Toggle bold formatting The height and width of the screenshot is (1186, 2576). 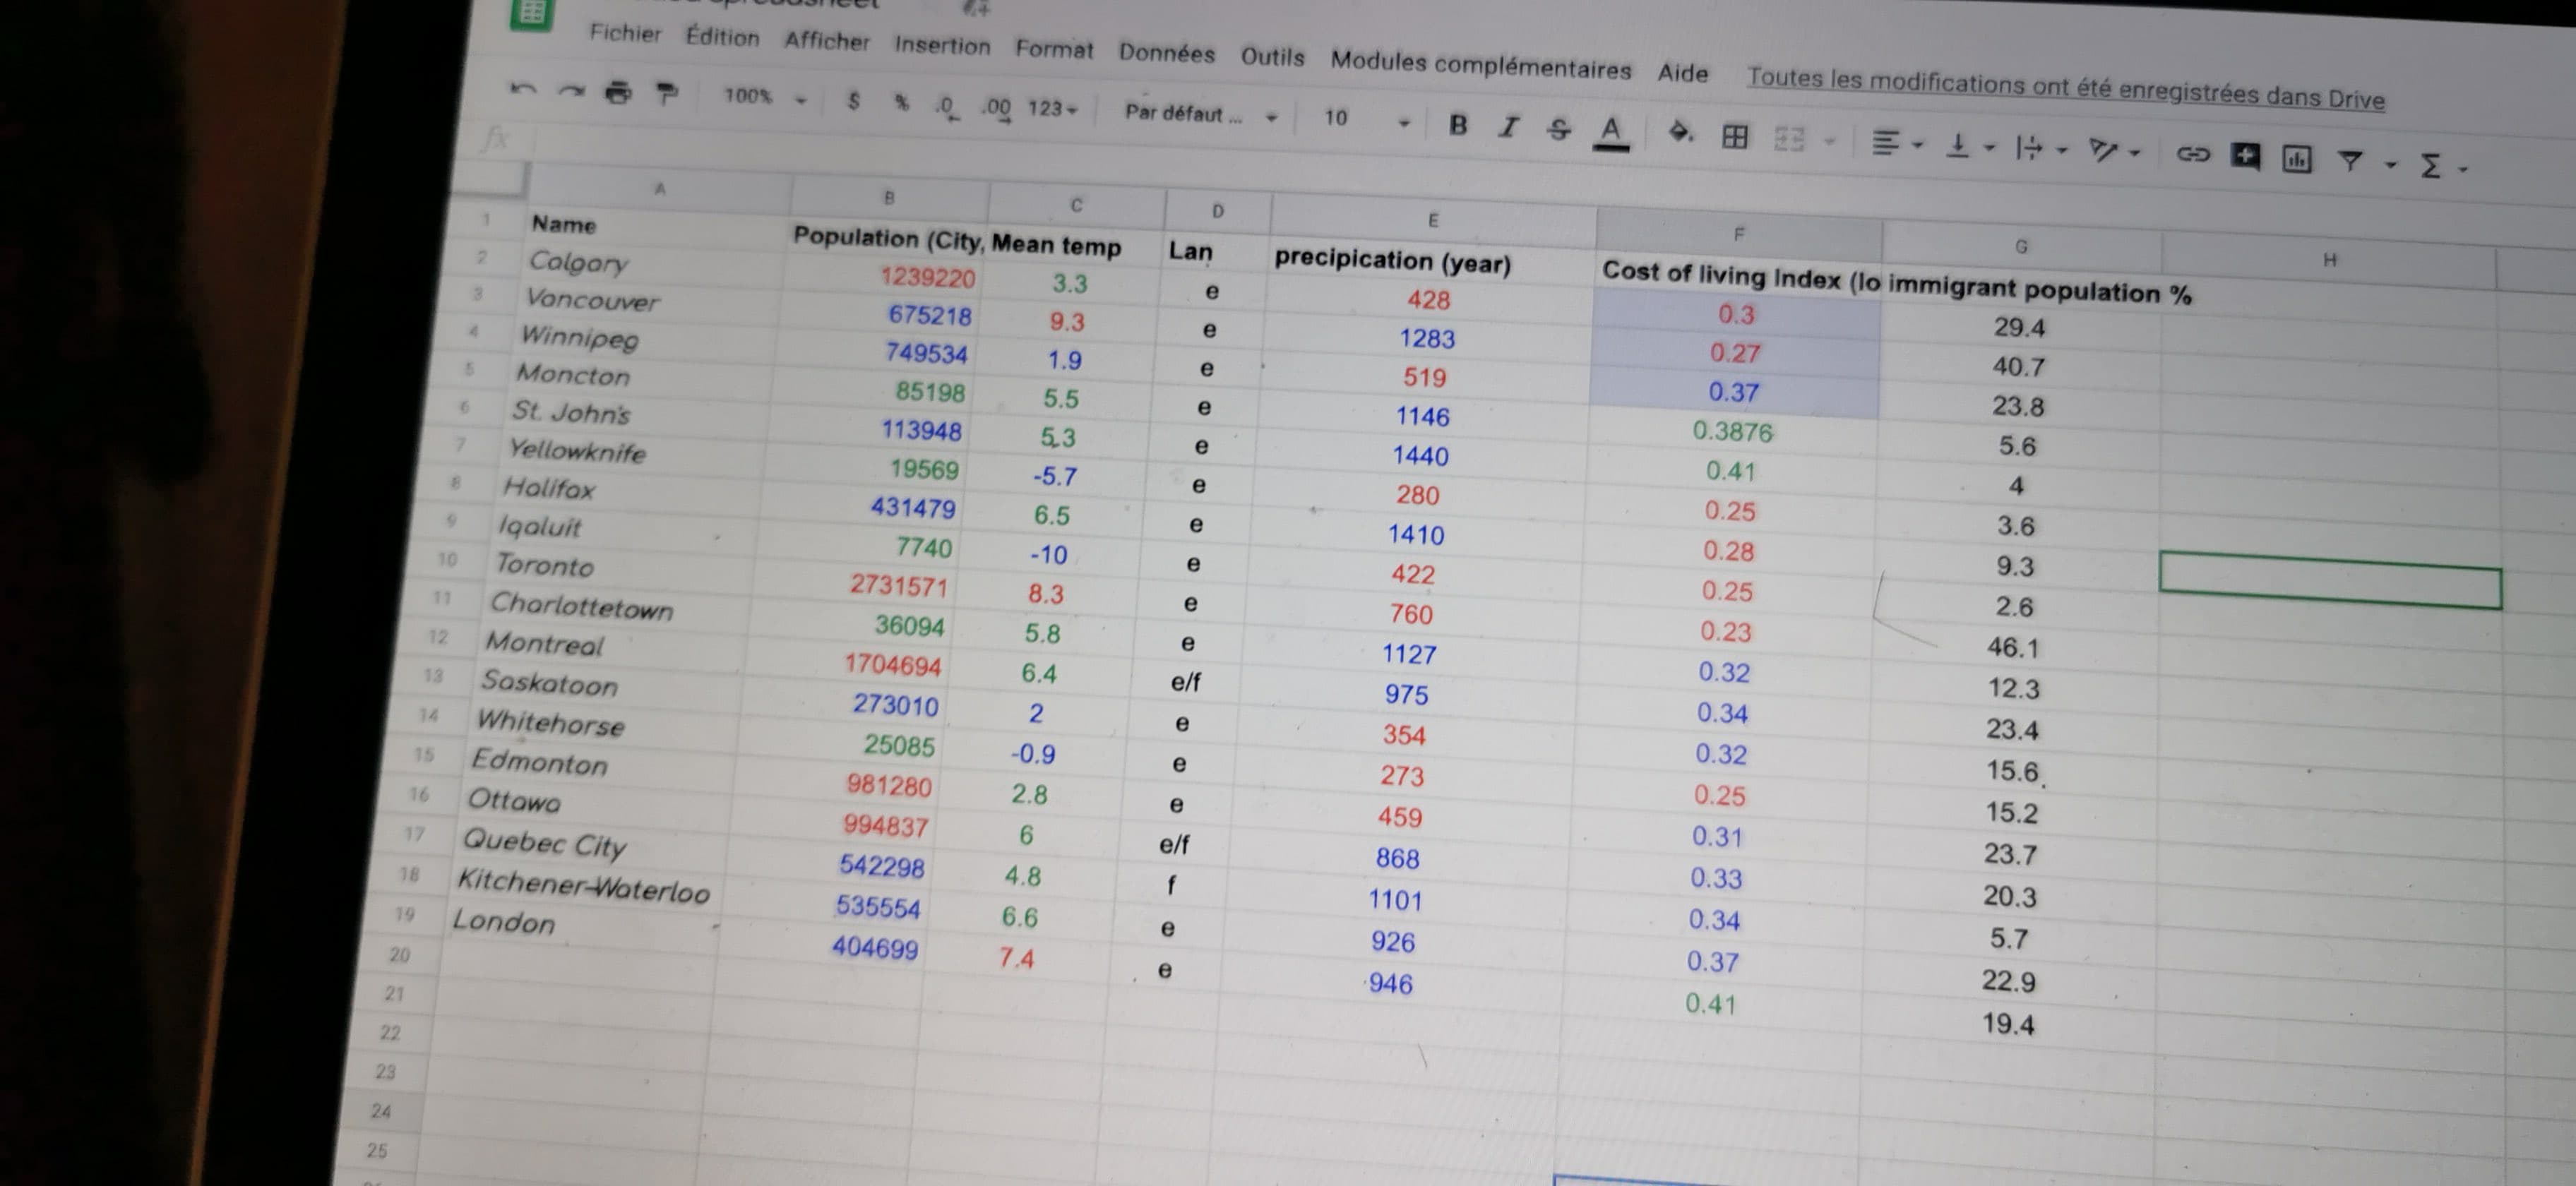coord(1458,125)
